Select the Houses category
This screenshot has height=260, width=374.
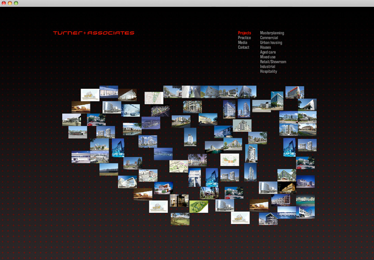coord(265,47)
